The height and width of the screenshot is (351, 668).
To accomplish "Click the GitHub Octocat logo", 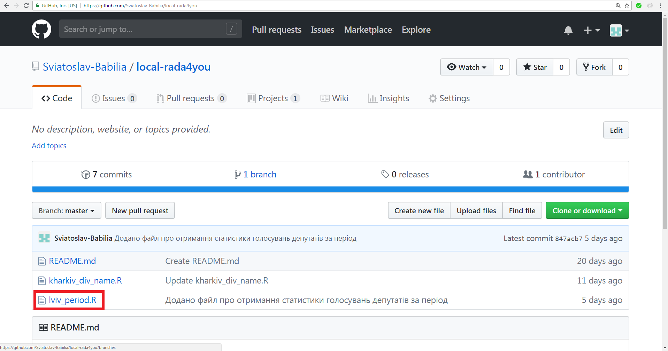I will tap(41, 29).
